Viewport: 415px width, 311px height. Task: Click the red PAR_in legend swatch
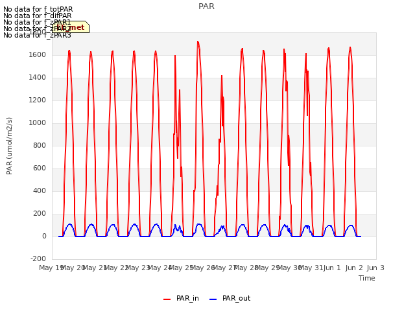coord(167,299)
